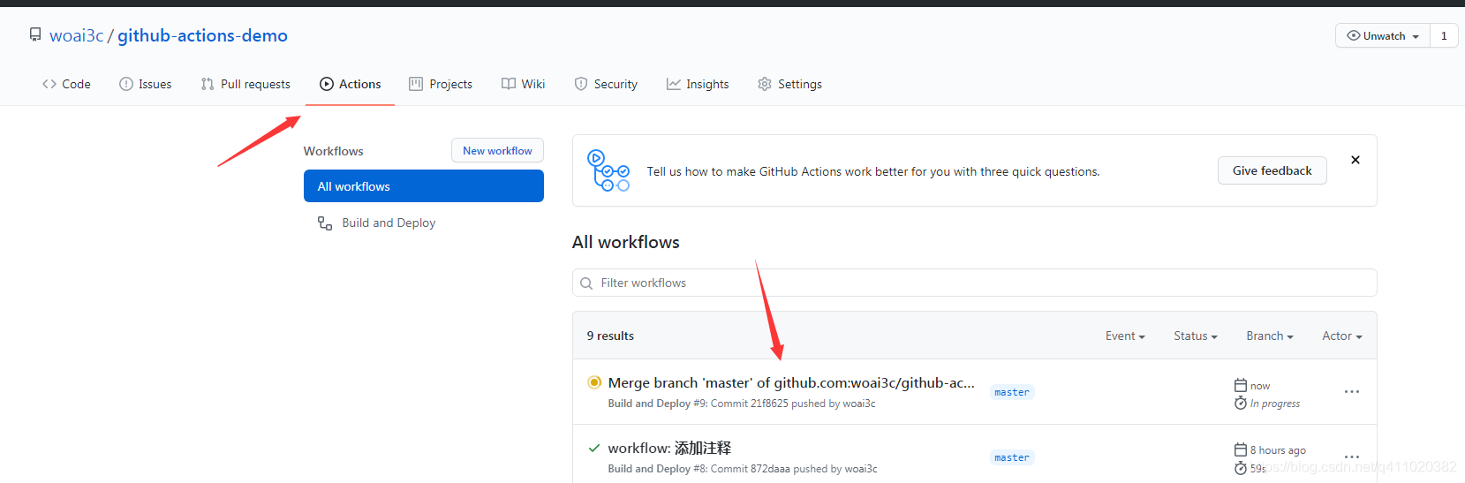The height and width of the screenshot is (483, 1465).
Task: Click the In progress status text
Action: tap(1275, 404)
